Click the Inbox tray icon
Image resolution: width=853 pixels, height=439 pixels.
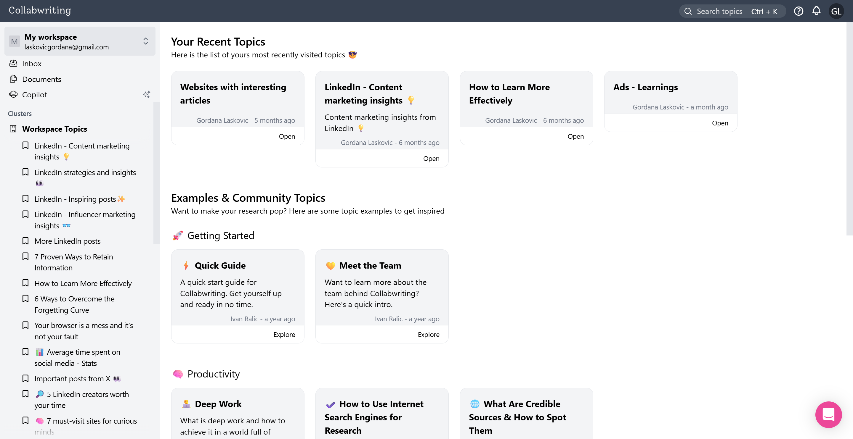point(13,63)
